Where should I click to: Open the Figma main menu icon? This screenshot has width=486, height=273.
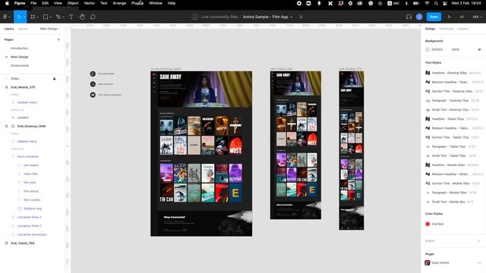click(x=5, y=17)
